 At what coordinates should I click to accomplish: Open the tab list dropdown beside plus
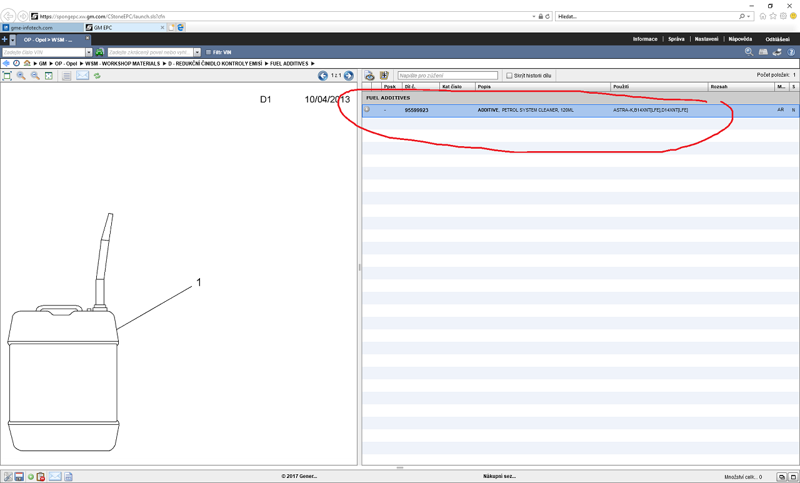[x=12, y=39]
